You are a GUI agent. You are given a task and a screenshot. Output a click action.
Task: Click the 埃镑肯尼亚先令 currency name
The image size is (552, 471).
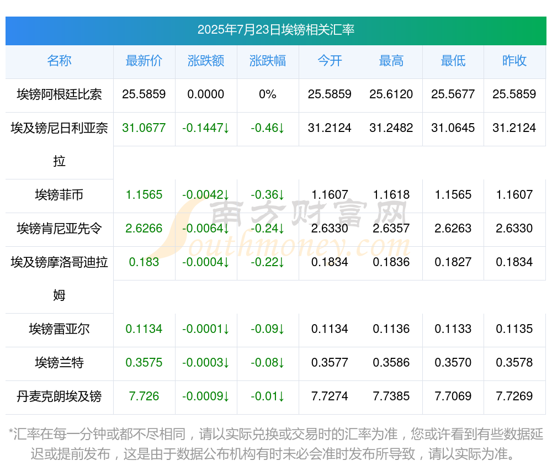coord(59,229)
